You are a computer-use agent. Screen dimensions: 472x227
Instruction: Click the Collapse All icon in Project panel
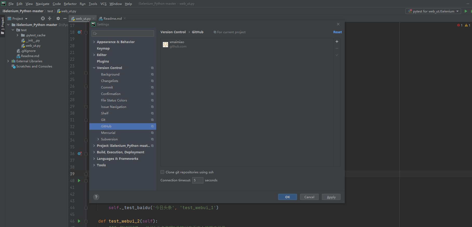pyautogui.click(x=50, y=18)
